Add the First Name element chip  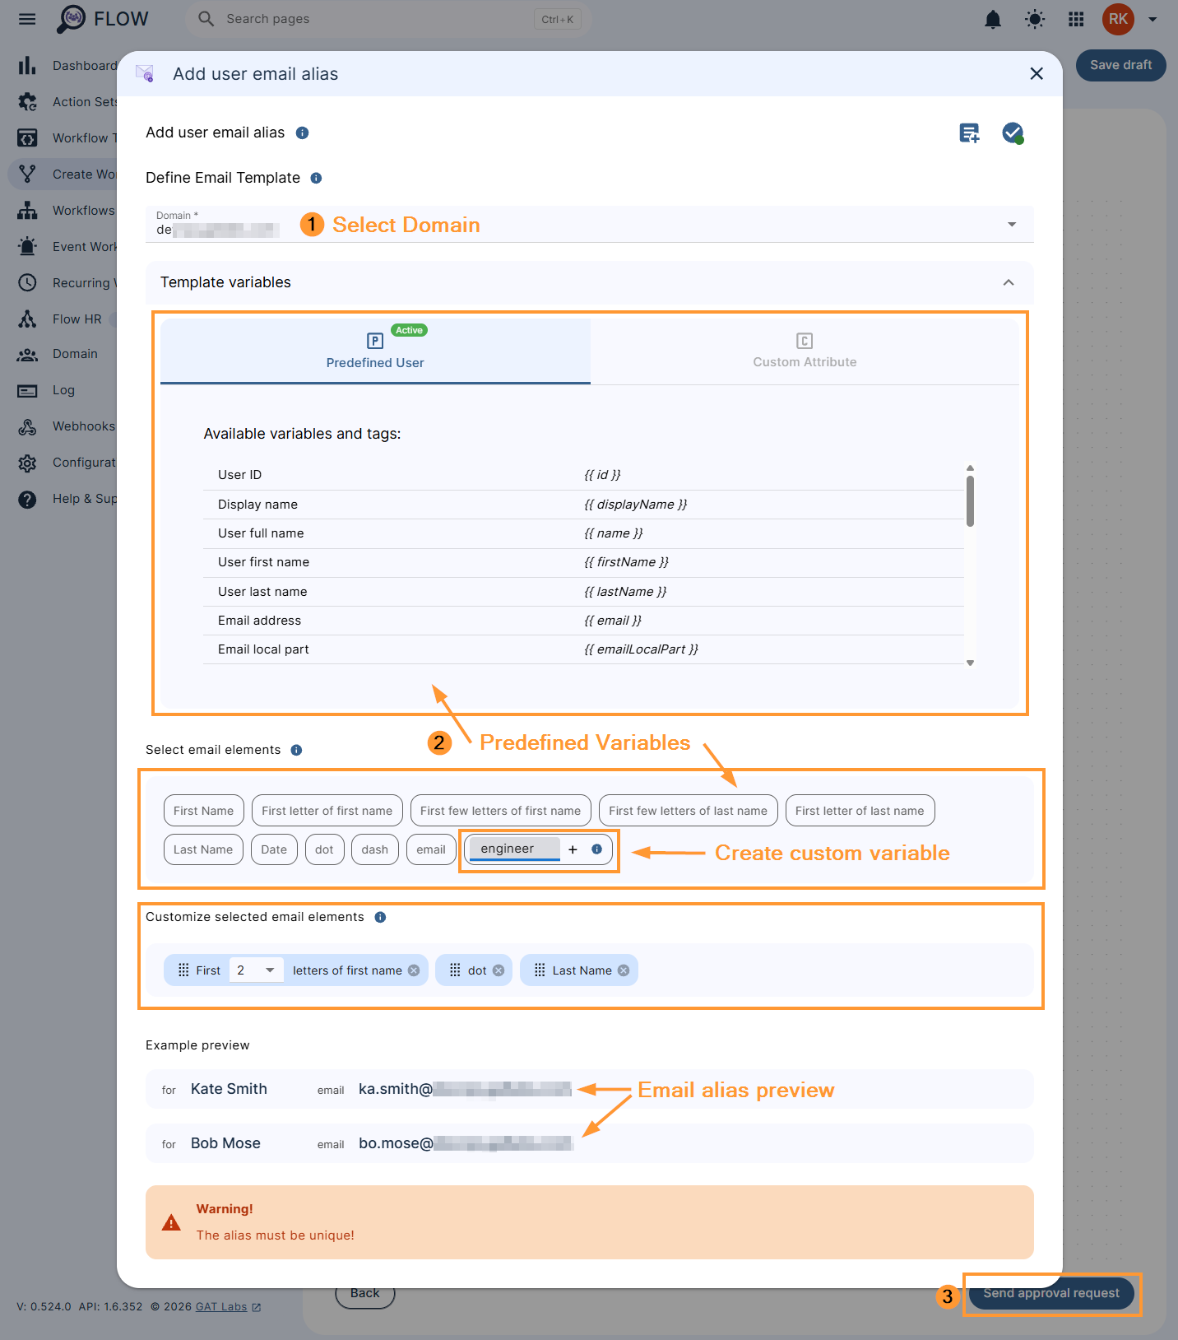[x=203, y=811]
